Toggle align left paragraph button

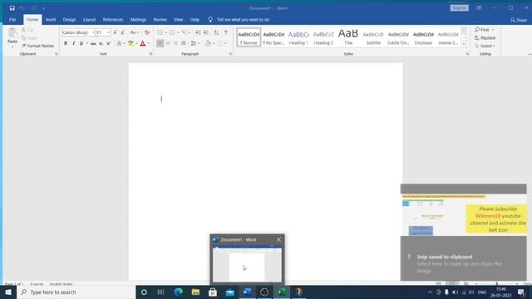(x=160, y=43)
